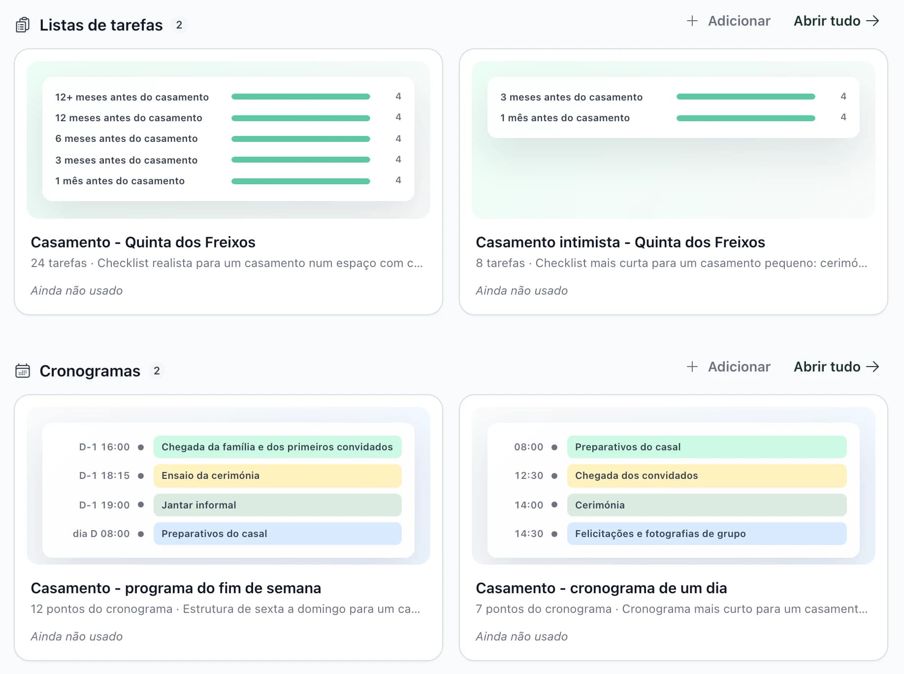
Task: Open Casamento - programa do fim de semana title
Action: 176,588
